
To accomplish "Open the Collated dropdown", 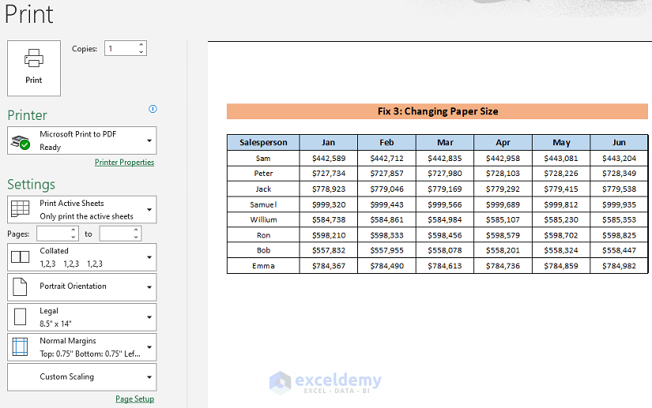I will click(82, 257).
